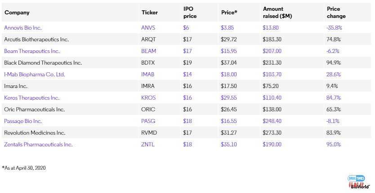Select the Black Diamond Therapeutics Inc. cell

pyautogui.click(x=43, y=63)
